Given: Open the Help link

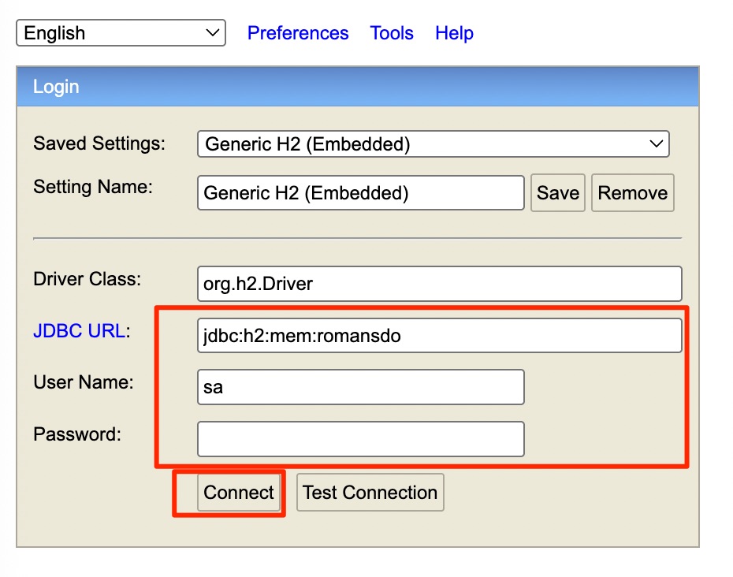Looking at the screenshot, I should click(454, 33).
